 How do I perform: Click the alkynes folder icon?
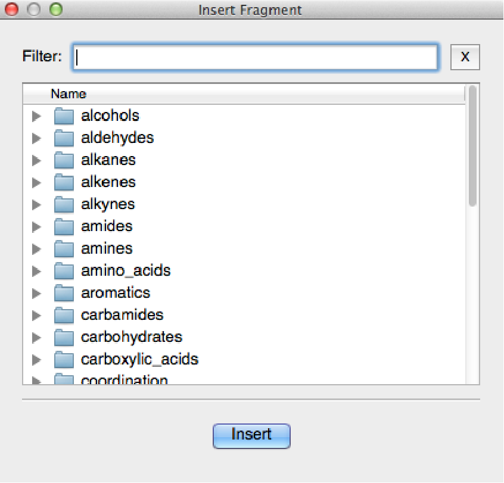click(x=64, y=204)
